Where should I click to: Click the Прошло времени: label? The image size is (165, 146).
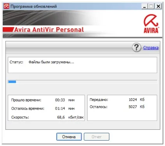[26, 100]
